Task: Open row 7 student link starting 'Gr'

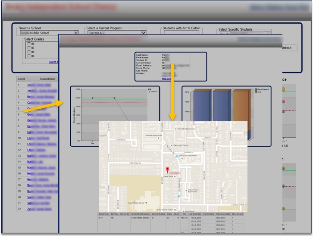Action: point(42,120)
